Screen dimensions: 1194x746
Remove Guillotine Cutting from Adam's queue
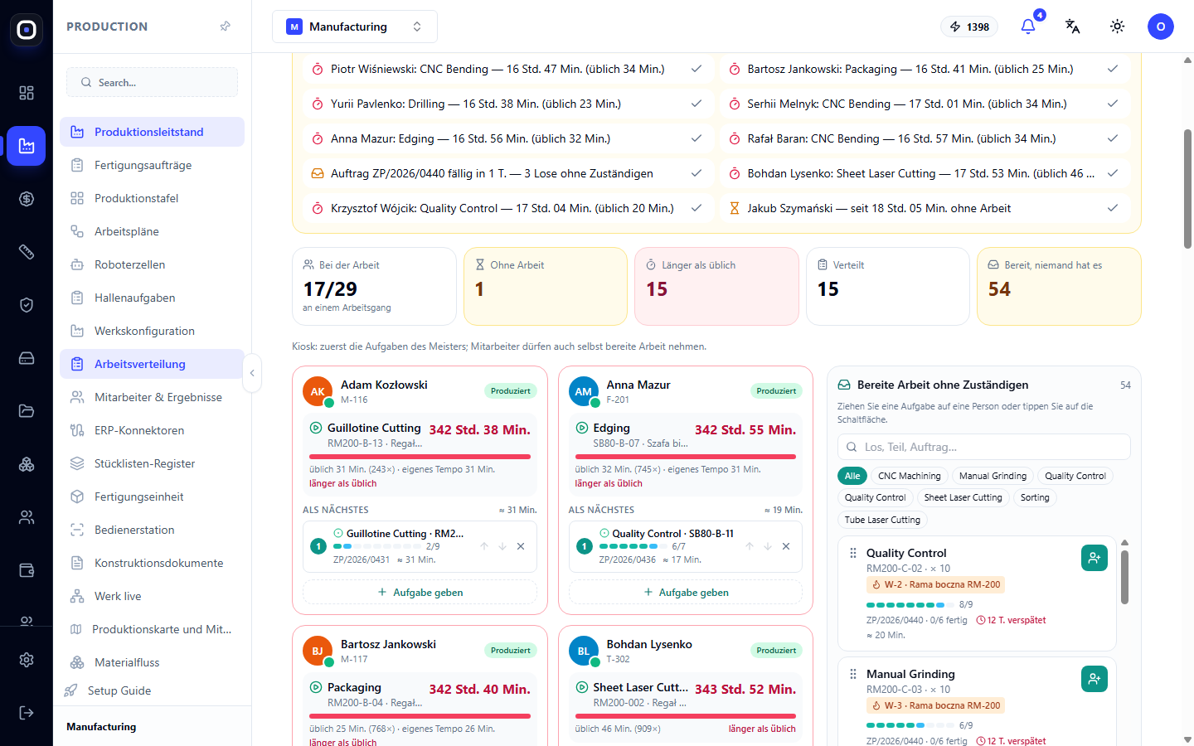pos(521,546)
